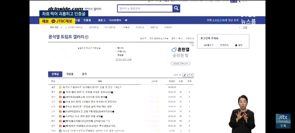Image resolution: width=295 pixels, height=133 pixels.
Task: Click the dcinside.com logo
Action: point(66,8)
